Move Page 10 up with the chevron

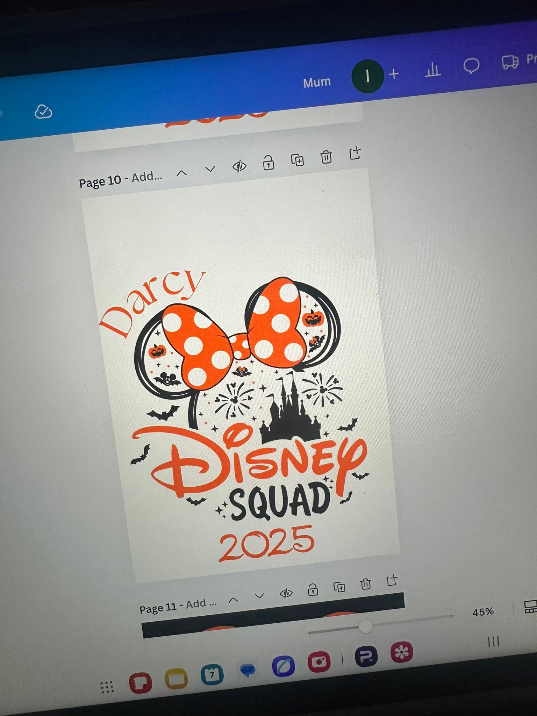[x=181, y=173]
